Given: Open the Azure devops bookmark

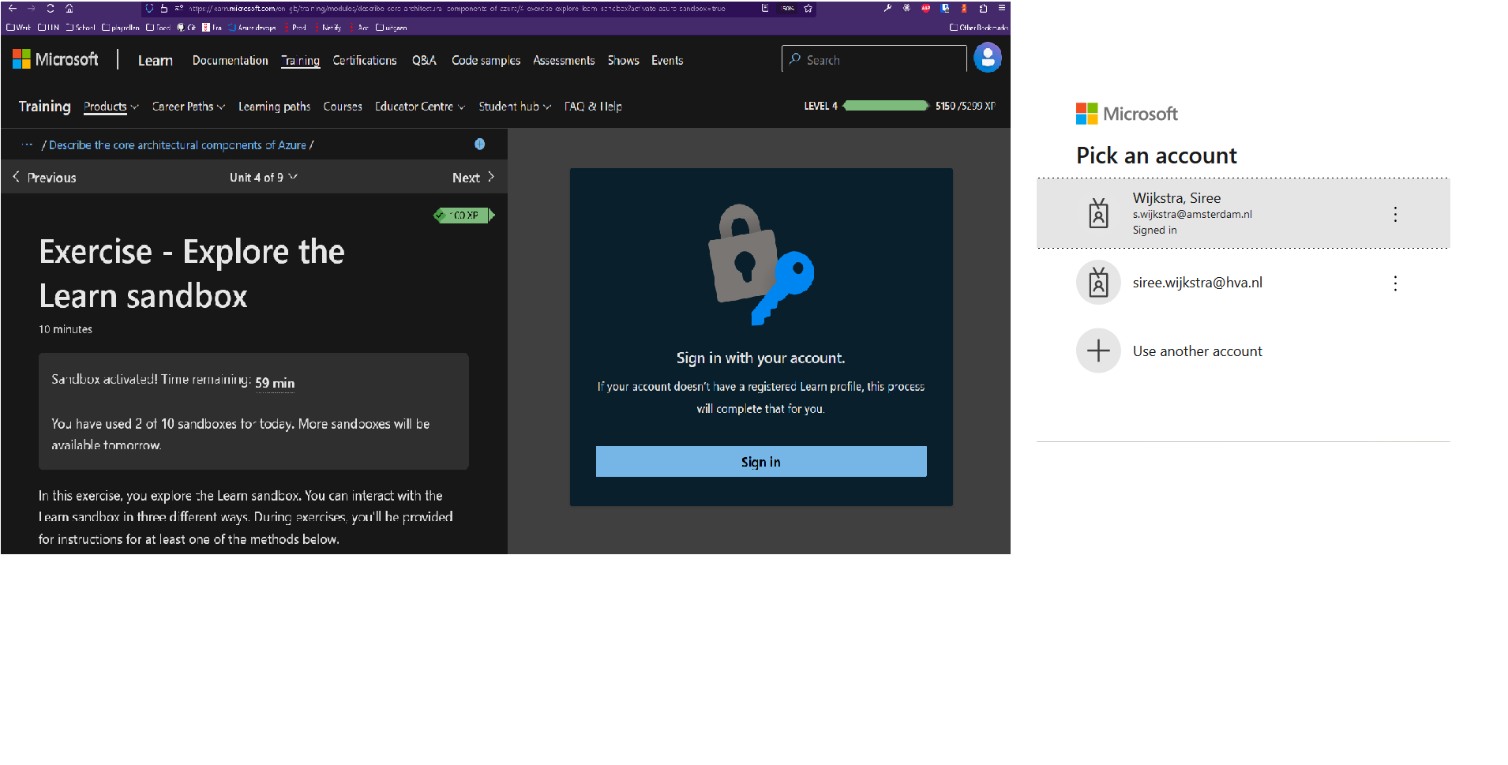Looking at the screenshot, I should coord(253,28).
